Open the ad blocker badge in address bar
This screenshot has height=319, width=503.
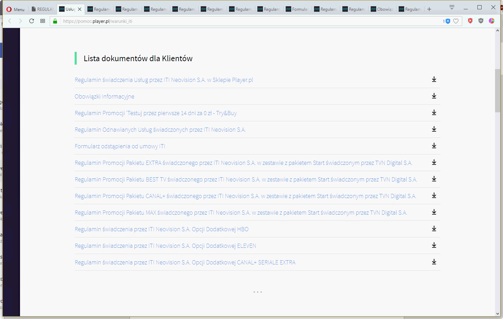tap(447, 21)
